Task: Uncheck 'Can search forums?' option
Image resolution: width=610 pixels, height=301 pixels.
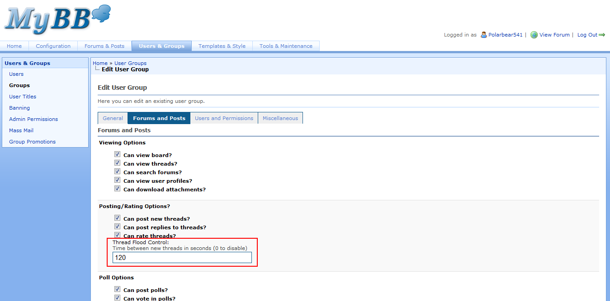Action: [118, 171]
